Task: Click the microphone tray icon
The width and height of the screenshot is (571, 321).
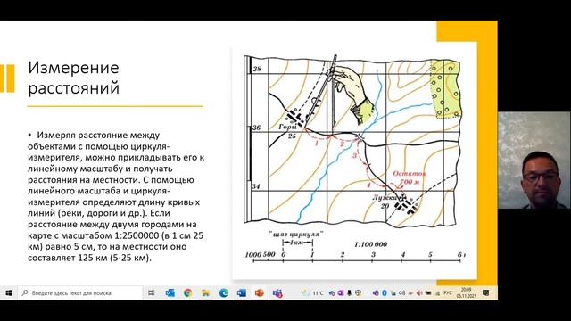Action: 349,293
